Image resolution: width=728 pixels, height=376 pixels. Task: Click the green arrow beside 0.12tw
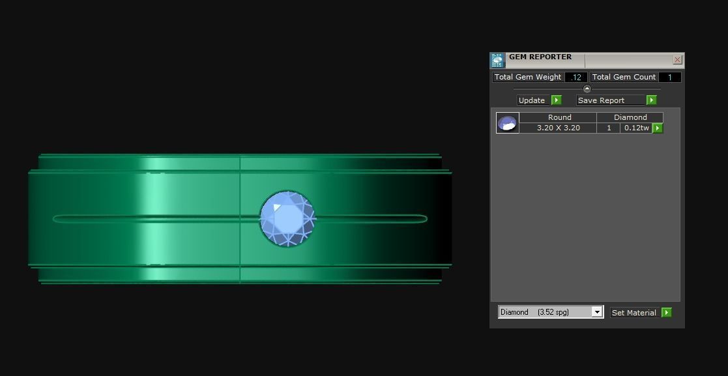coord(658,128)
